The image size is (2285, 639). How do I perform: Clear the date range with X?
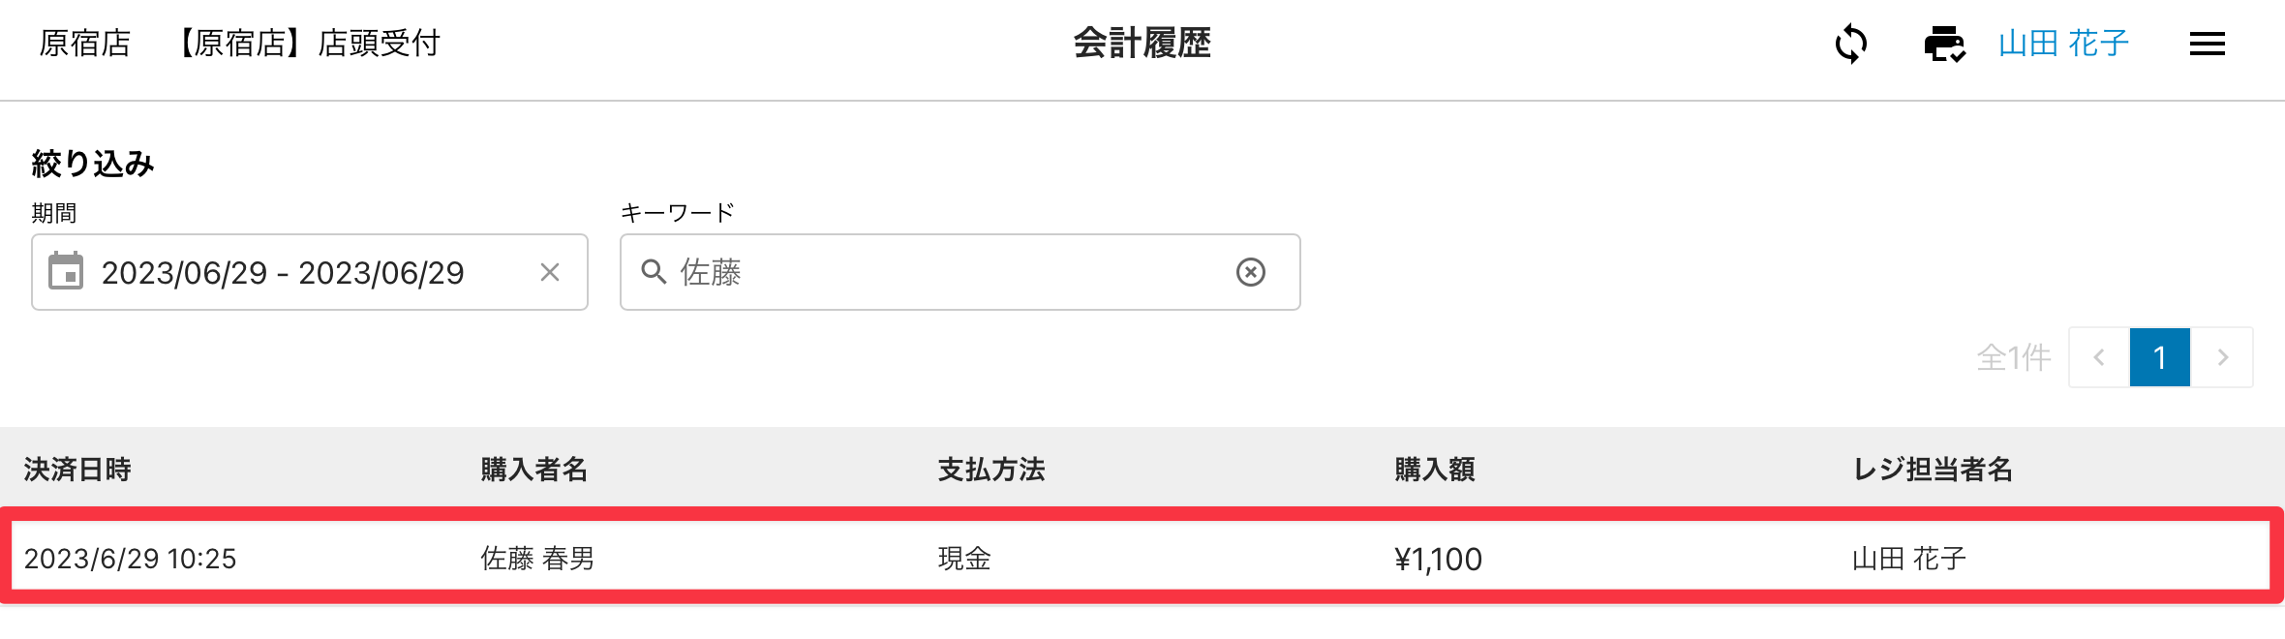pos(550,273)
